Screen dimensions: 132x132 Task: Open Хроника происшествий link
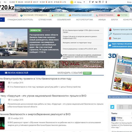(122, 30)
